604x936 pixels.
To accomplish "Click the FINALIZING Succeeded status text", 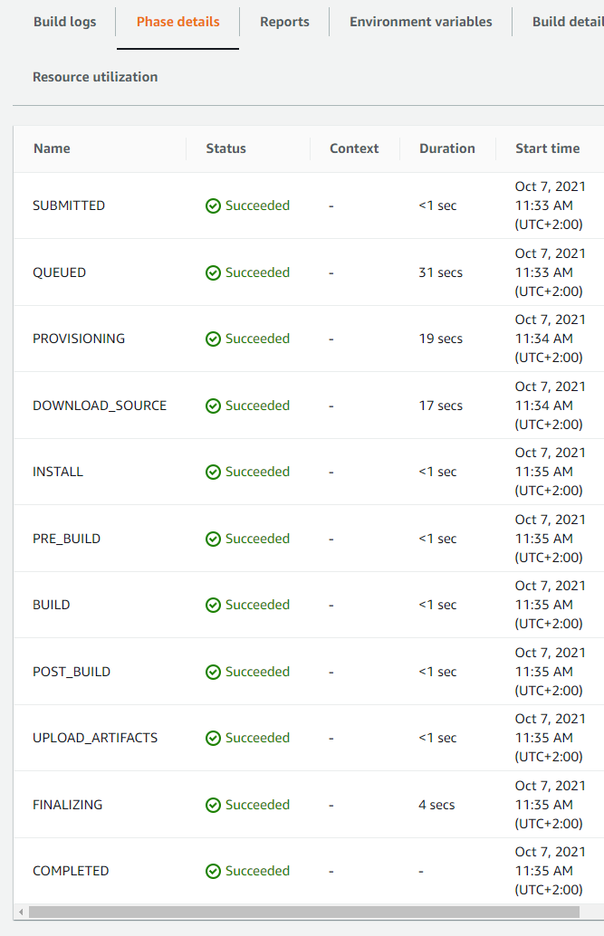I will (x=257, y=805).
